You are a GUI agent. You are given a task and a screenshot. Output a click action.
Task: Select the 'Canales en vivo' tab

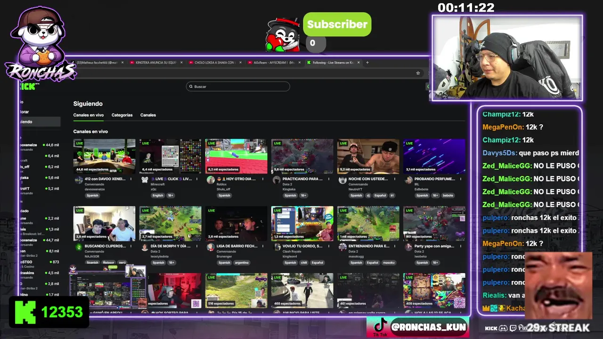tap(89, 115)
